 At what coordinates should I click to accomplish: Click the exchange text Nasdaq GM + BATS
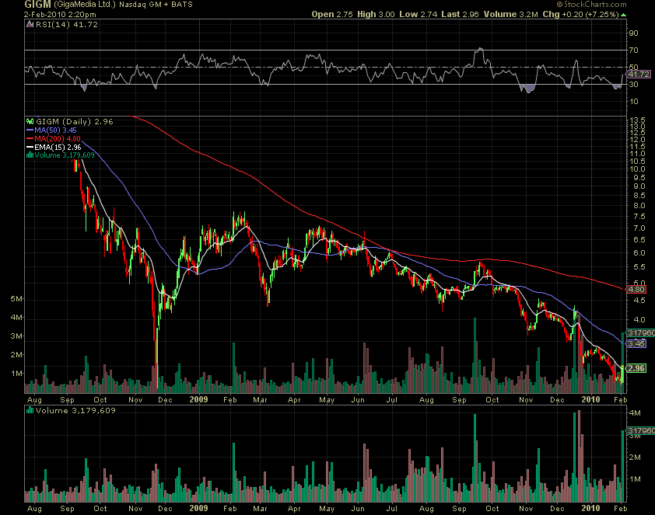coord(156,5)
